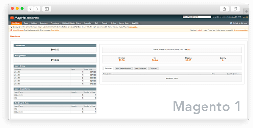This screenshot has width=253, height=128.
Task: Open the Sales menu
Action: [x=26, y=23]
